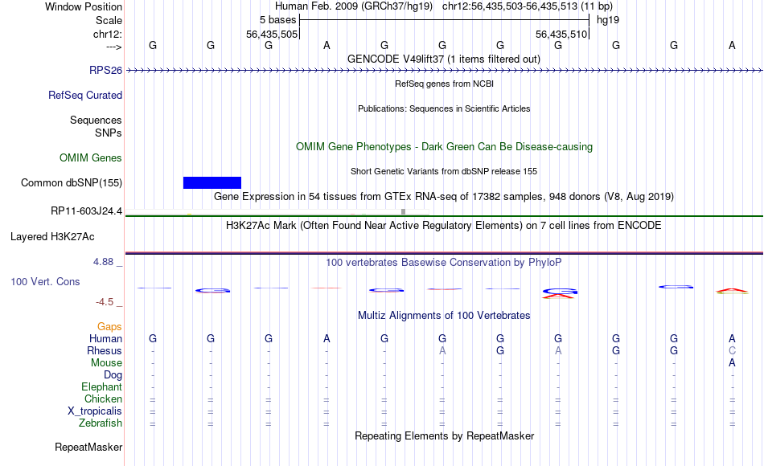Click the -4.5 PhyloP lower limit

[x=105, y=302]
